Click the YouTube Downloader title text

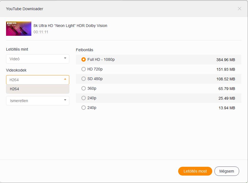[x=24, y=9]
